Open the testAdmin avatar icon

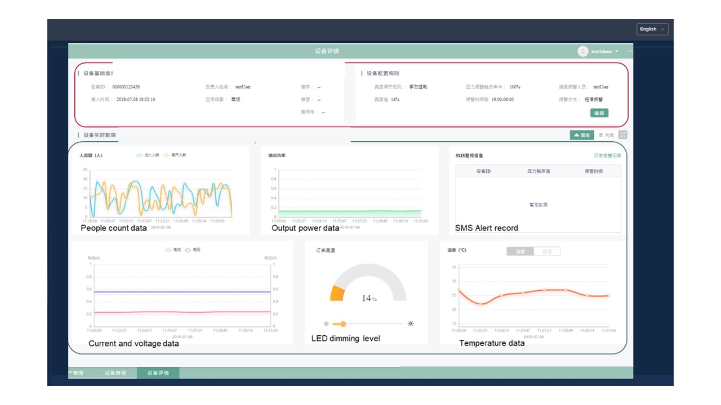point(582,50)
